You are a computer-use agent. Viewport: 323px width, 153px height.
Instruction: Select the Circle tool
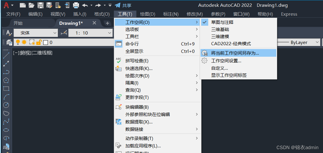tap(6, 105)
